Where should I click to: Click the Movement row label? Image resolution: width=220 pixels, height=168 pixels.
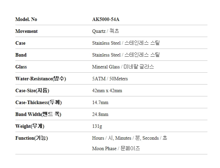[27, 31]
